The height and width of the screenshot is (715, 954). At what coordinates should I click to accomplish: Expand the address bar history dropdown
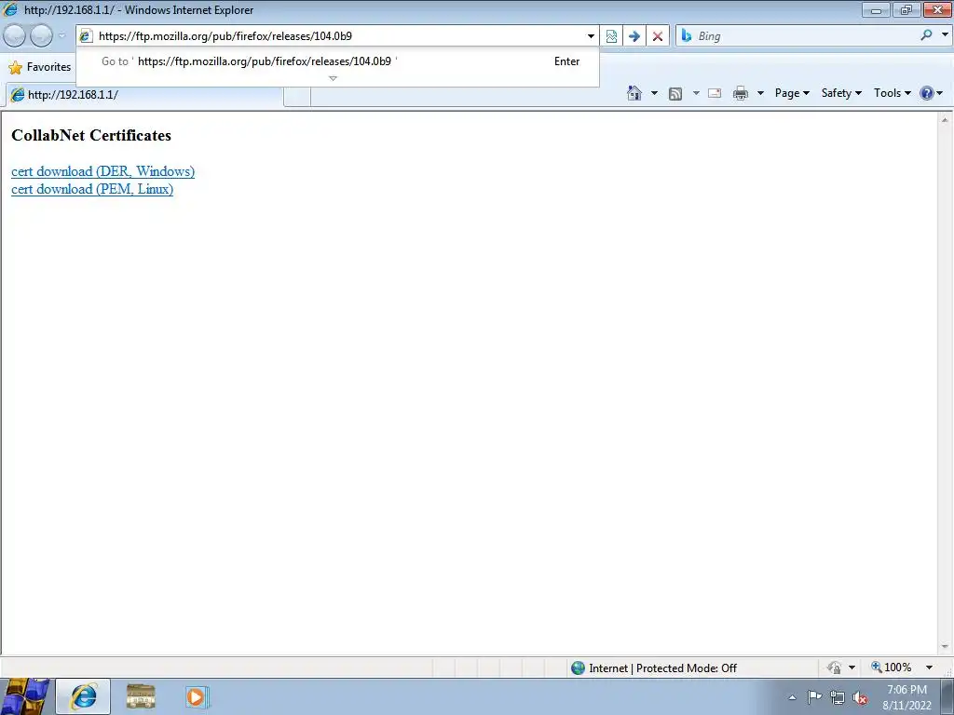(590, 36)
